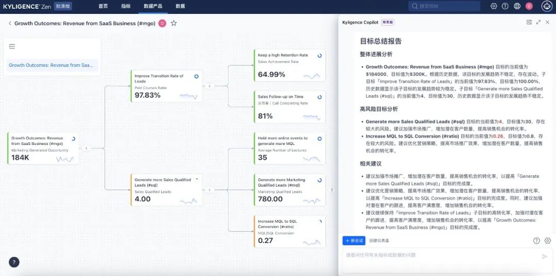Click sparkline chart on 184K card
The height and width of the screenshot is (276, 556).
(65, 159)
